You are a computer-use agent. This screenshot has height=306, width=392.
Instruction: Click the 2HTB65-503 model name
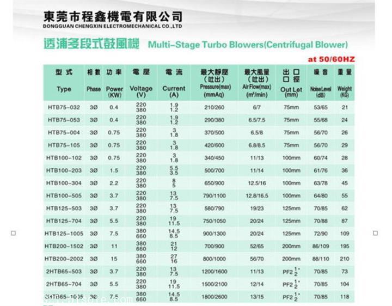click(64, 271)
